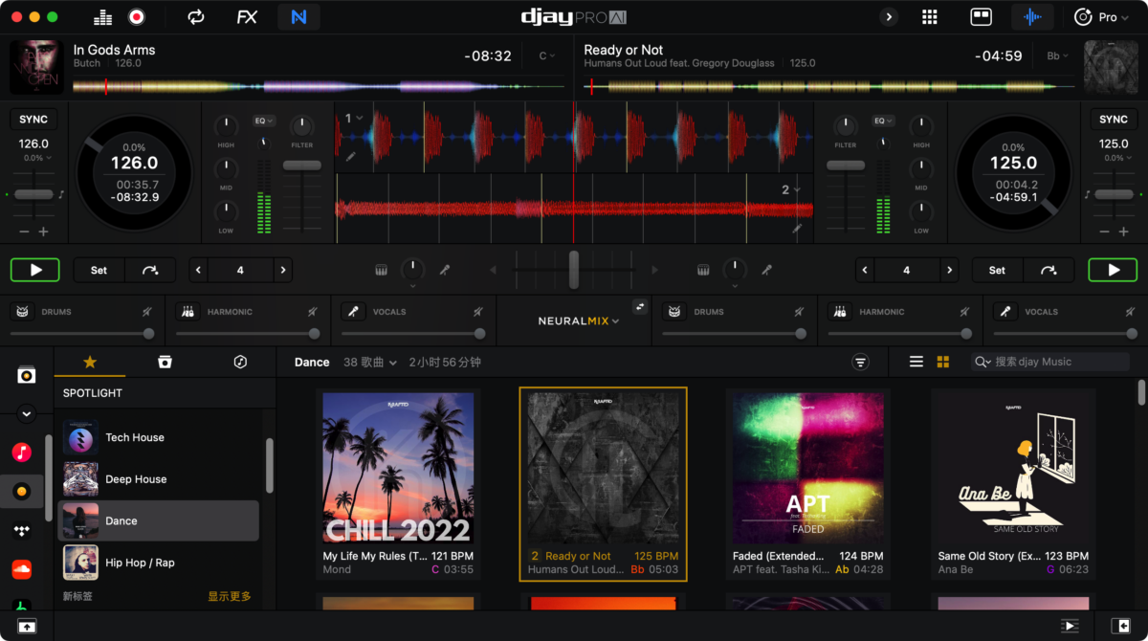The image size is (1148, 641).
Task: Open TIDAL source in sidebar
Action: coord(22,530)
